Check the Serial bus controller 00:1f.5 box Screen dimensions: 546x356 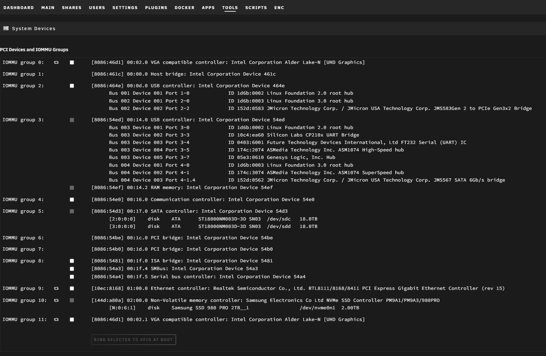(72, 277)
